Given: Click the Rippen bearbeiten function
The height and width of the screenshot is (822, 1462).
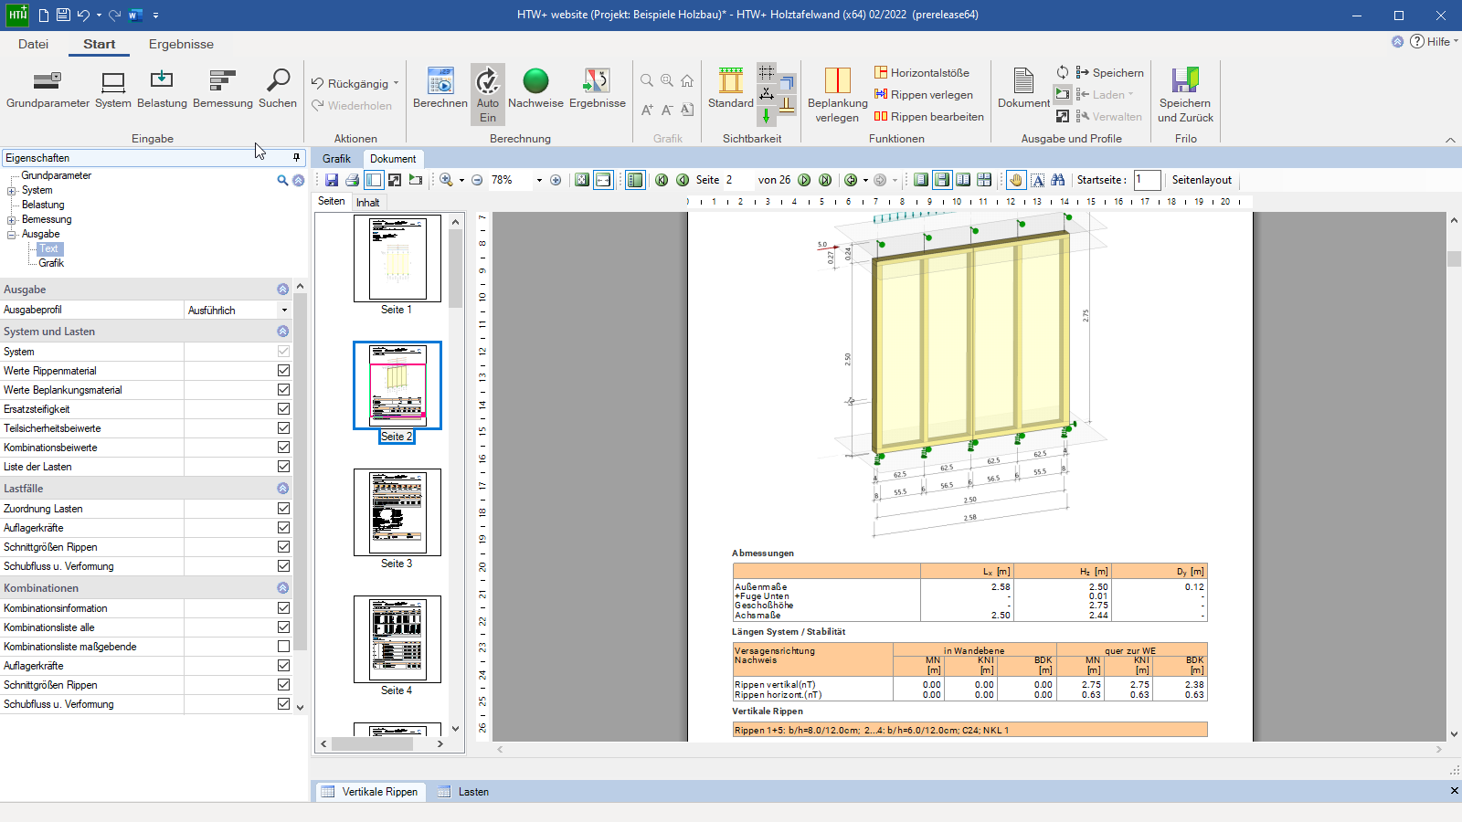Looking at the screenshot, I should tap(929, 117).
